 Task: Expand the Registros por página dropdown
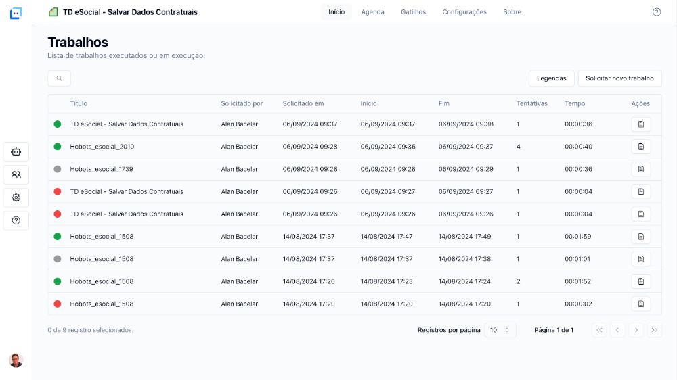(500, 330)
